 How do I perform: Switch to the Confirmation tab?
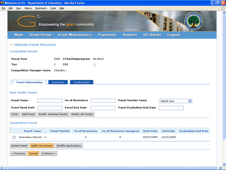click(x=82, y=82)
